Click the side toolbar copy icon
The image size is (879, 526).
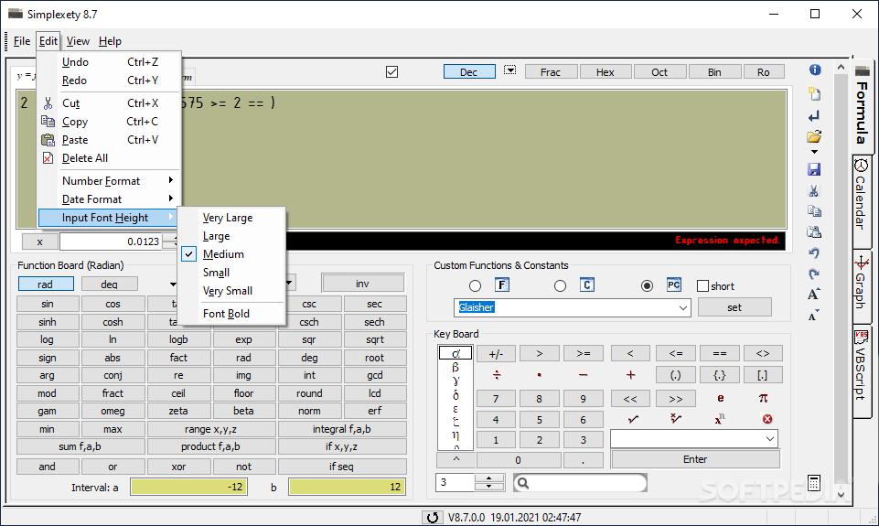814,210
